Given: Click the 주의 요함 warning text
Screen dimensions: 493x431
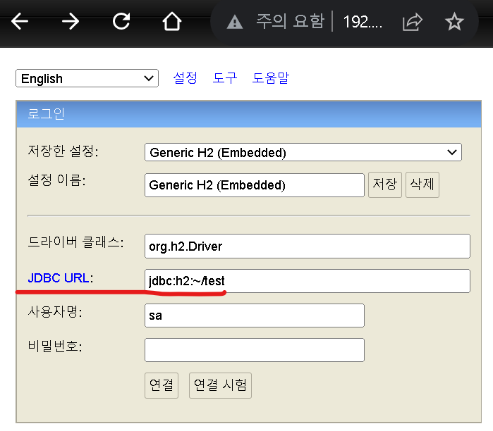Looking at the screenshot, I should tap(290, 22).
